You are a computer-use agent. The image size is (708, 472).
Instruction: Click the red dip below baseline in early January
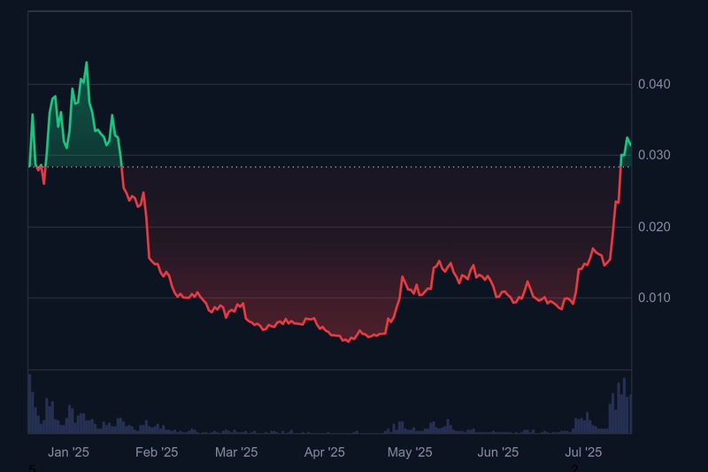tap(43, 183)
